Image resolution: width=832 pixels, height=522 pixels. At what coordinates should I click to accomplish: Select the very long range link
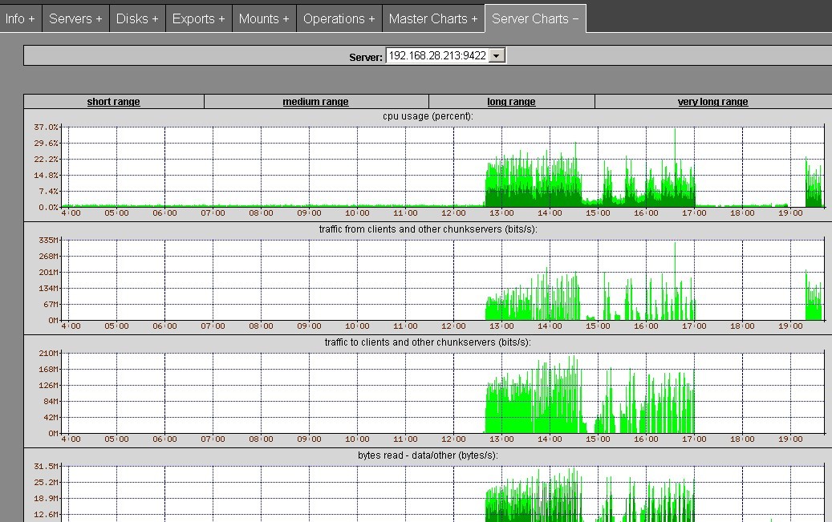pyautogui.click(x=713, y=101)
